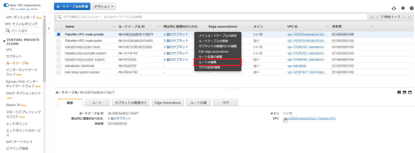The height and width of the screenshot is (153, 415).
Task: Click ルートテーブルの作成 button
Action: (73, 7)
